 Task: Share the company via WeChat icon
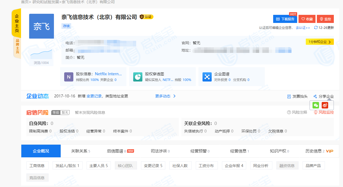(315, 105)
